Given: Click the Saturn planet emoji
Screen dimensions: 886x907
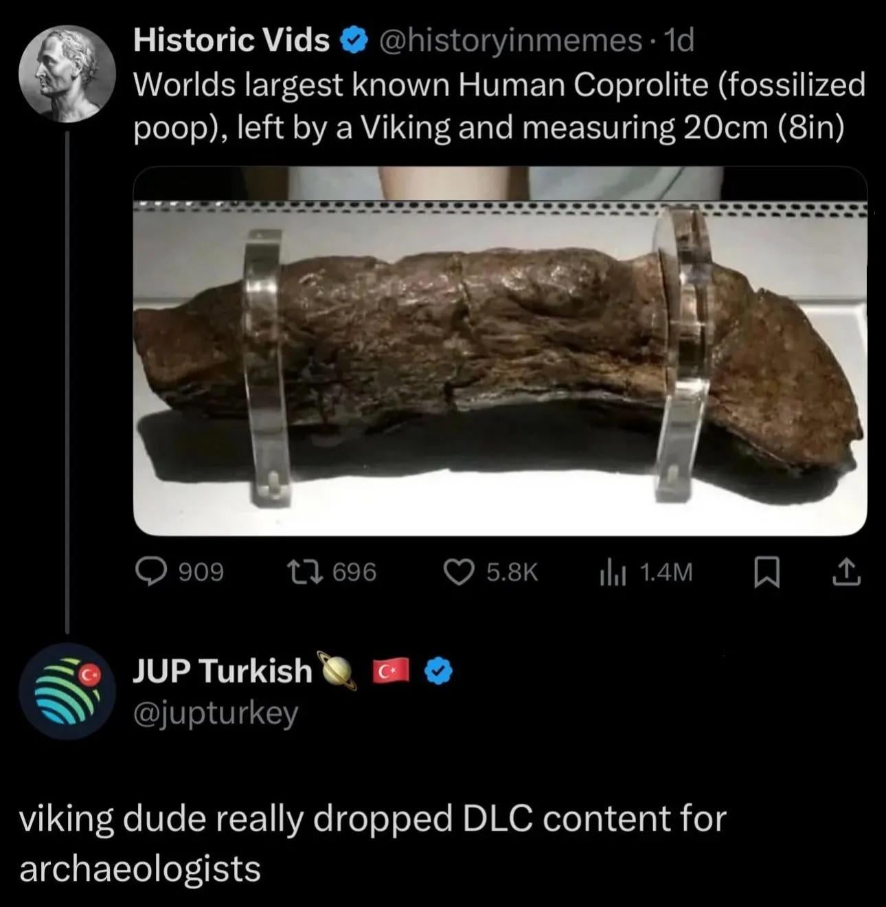Looking at the screenshot, I should pyautogui.click(x=337, y=671).
